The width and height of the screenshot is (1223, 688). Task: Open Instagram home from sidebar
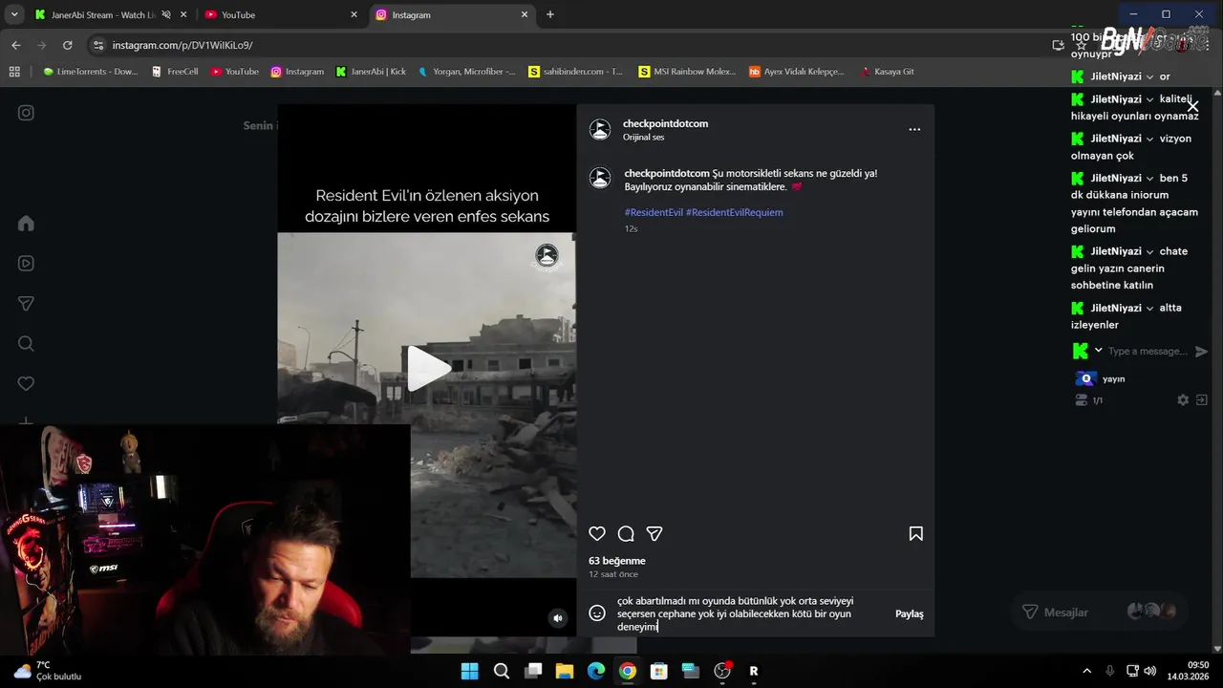(x=26, y=224)
